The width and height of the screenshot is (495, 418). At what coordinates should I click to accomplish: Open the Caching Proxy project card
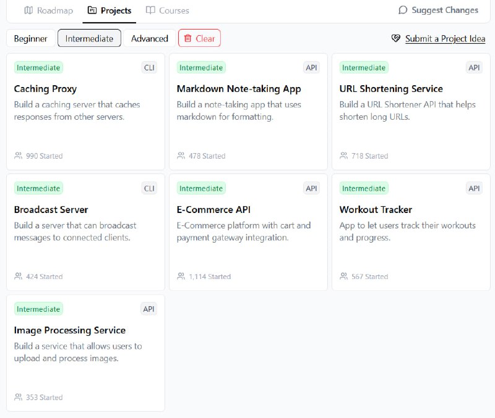point(85,112)
